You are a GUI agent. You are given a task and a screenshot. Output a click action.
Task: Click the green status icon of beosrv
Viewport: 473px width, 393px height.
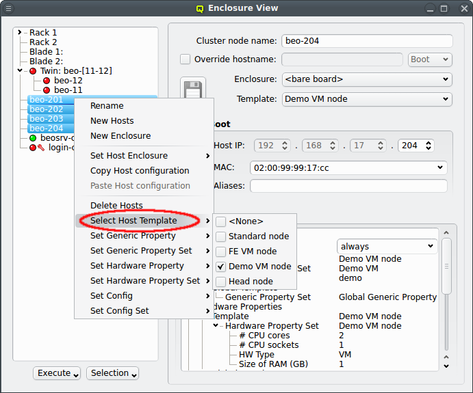pos(32,138)
